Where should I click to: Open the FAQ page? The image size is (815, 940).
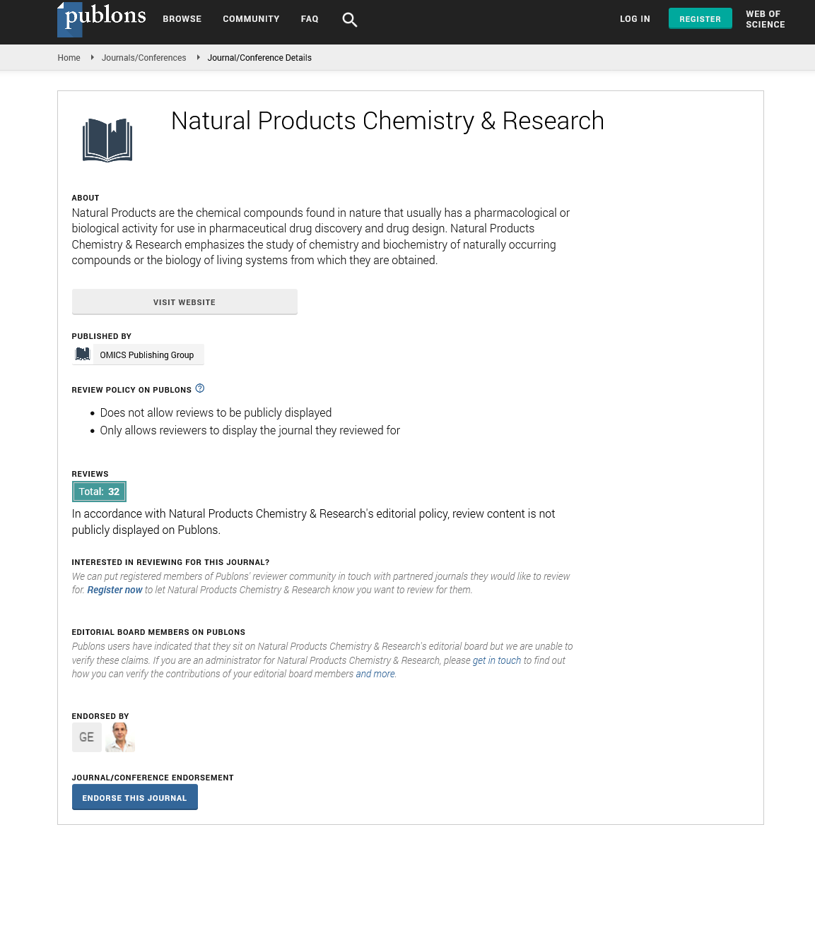click(x=310, y=19)
